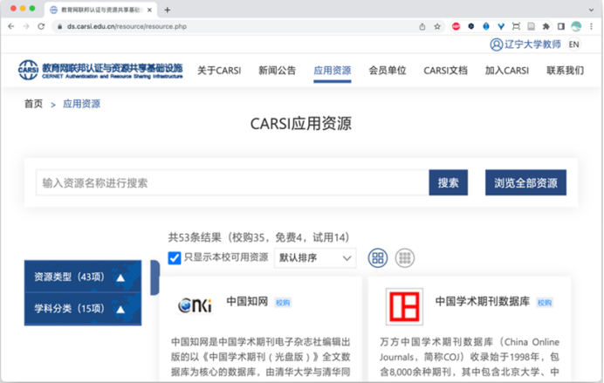The height and width of the screenshot is (383, 604).
Task: Go forward in browser history
Action: coord(26,26)
